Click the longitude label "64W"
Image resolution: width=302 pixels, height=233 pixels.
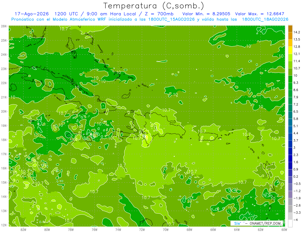tap(237, 229)
